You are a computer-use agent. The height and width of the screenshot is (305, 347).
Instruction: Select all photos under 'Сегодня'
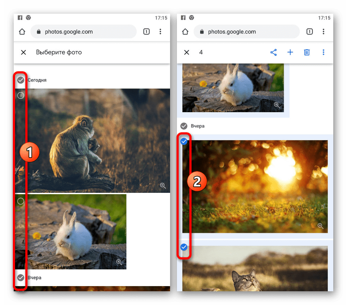pyautogui.click(x=21, y=80)
